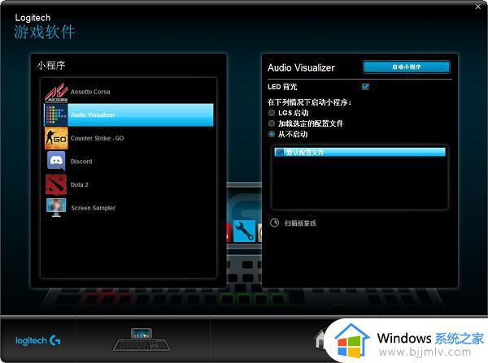Click the Discord applet icon
488x363 pixels.
click(56, 161)
